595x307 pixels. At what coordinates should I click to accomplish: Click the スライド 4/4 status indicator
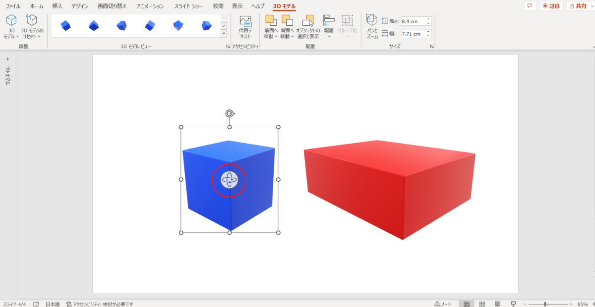[x=14, y=304]
